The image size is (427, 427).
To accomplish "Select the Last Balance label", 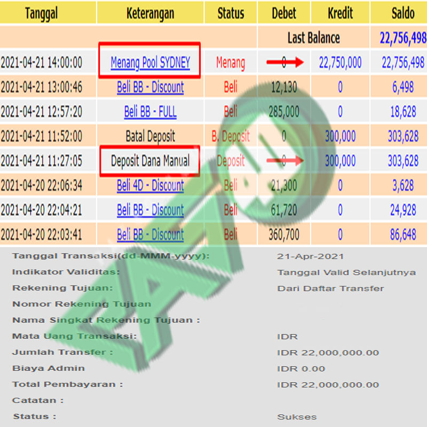I will (x=314, y=37).
